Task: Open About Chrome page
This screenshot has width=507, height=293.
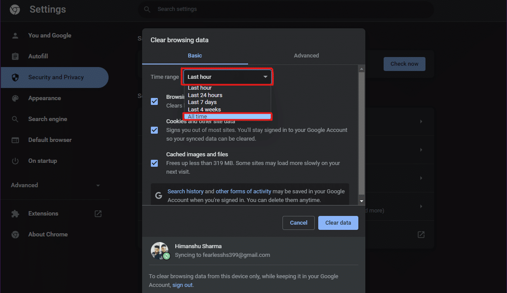Action: point(55,235)
